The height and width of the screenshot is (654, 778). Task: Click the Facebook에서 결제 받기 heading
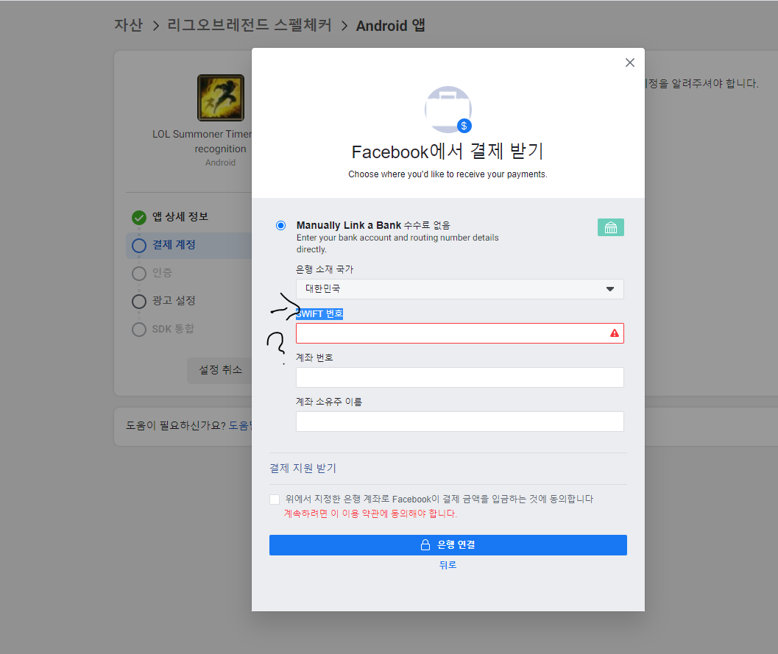pos(448,152)
